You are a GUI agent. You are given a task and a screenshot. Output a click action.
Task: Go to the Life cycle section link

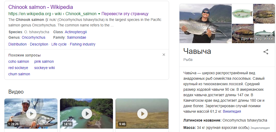(59, 44)
